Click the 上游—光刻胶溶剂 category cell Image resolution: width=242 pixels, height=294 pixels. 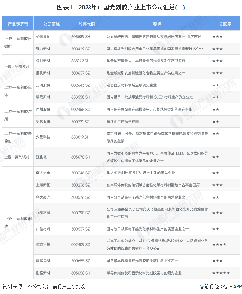click(x=18, y=115)
